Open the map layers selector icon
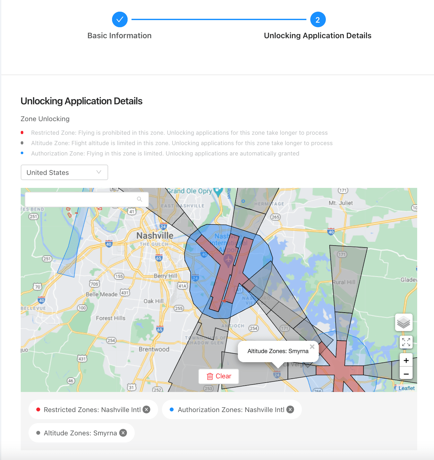Viewport: 434px width, 460px height. [404, 322]
